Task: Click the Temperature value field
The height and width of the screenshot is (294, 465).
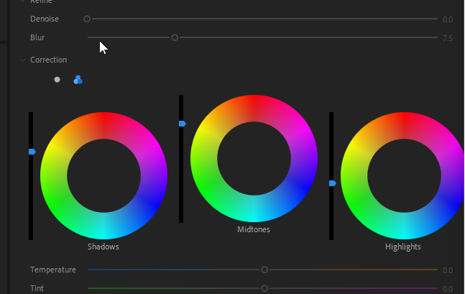Action: tap(447, 270)
